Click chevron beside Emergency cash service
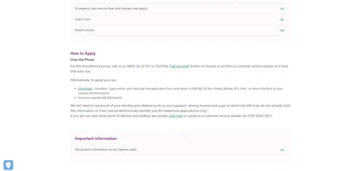 point(282,9)
